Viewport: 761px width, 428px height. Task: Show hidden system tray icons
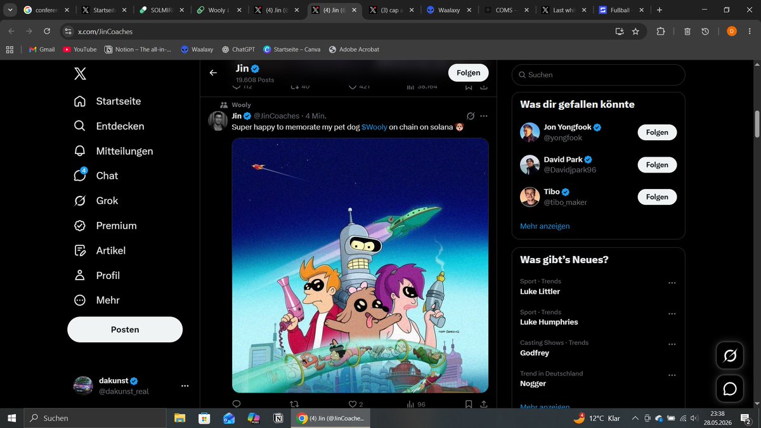pos(635,418)
